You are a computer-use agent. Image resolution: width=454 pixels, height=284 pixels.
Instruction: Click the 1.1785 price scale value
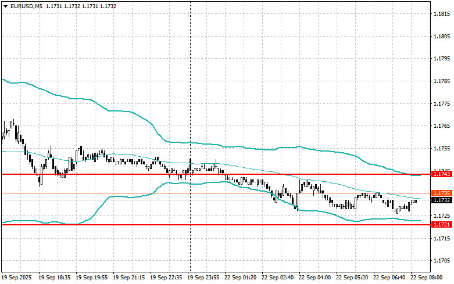click(x=442, y=81)
